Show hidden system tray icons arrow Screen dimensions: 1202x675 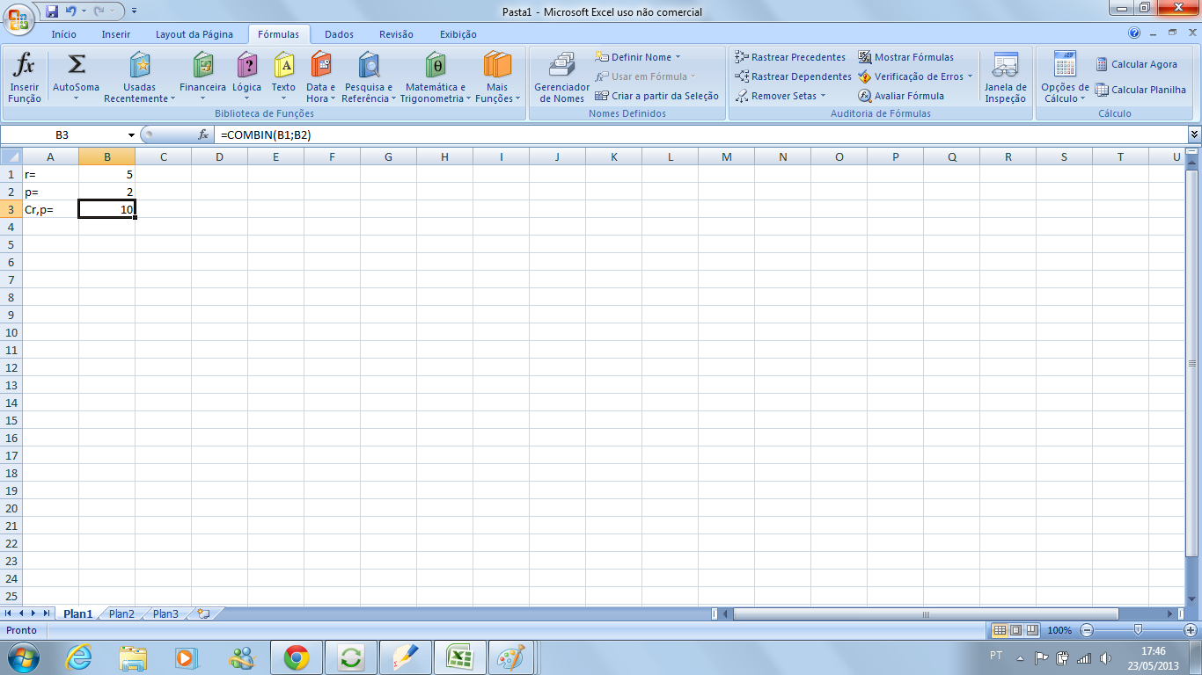(1020, 657)
